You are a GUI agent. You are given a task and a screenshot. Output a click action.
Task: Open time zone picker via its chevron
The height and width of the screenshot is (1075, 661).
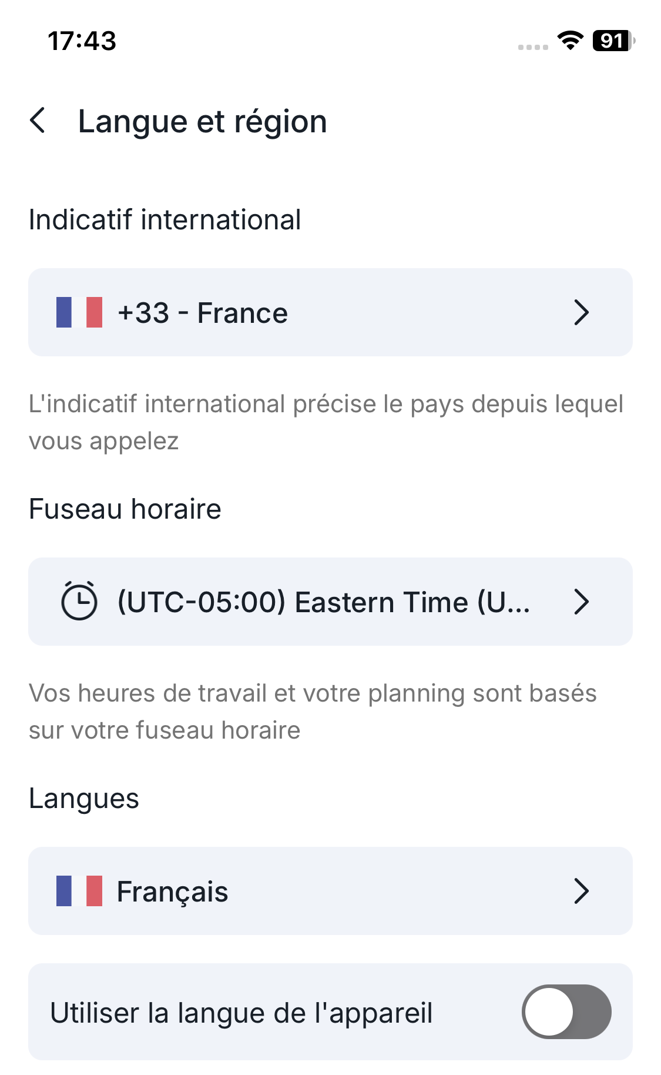(x=581, y=602)
